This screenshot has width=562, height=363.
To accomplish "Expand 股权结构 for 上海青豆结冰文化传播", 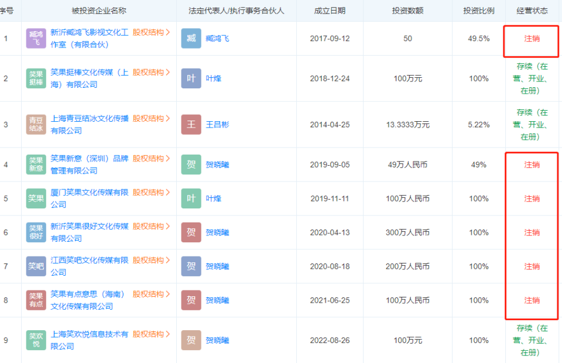I will click(151, 118).
